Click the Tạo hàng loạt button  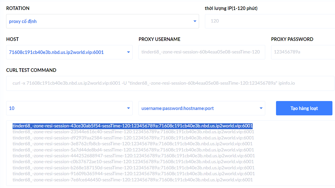pyautogui.click(x=304, y=108)
